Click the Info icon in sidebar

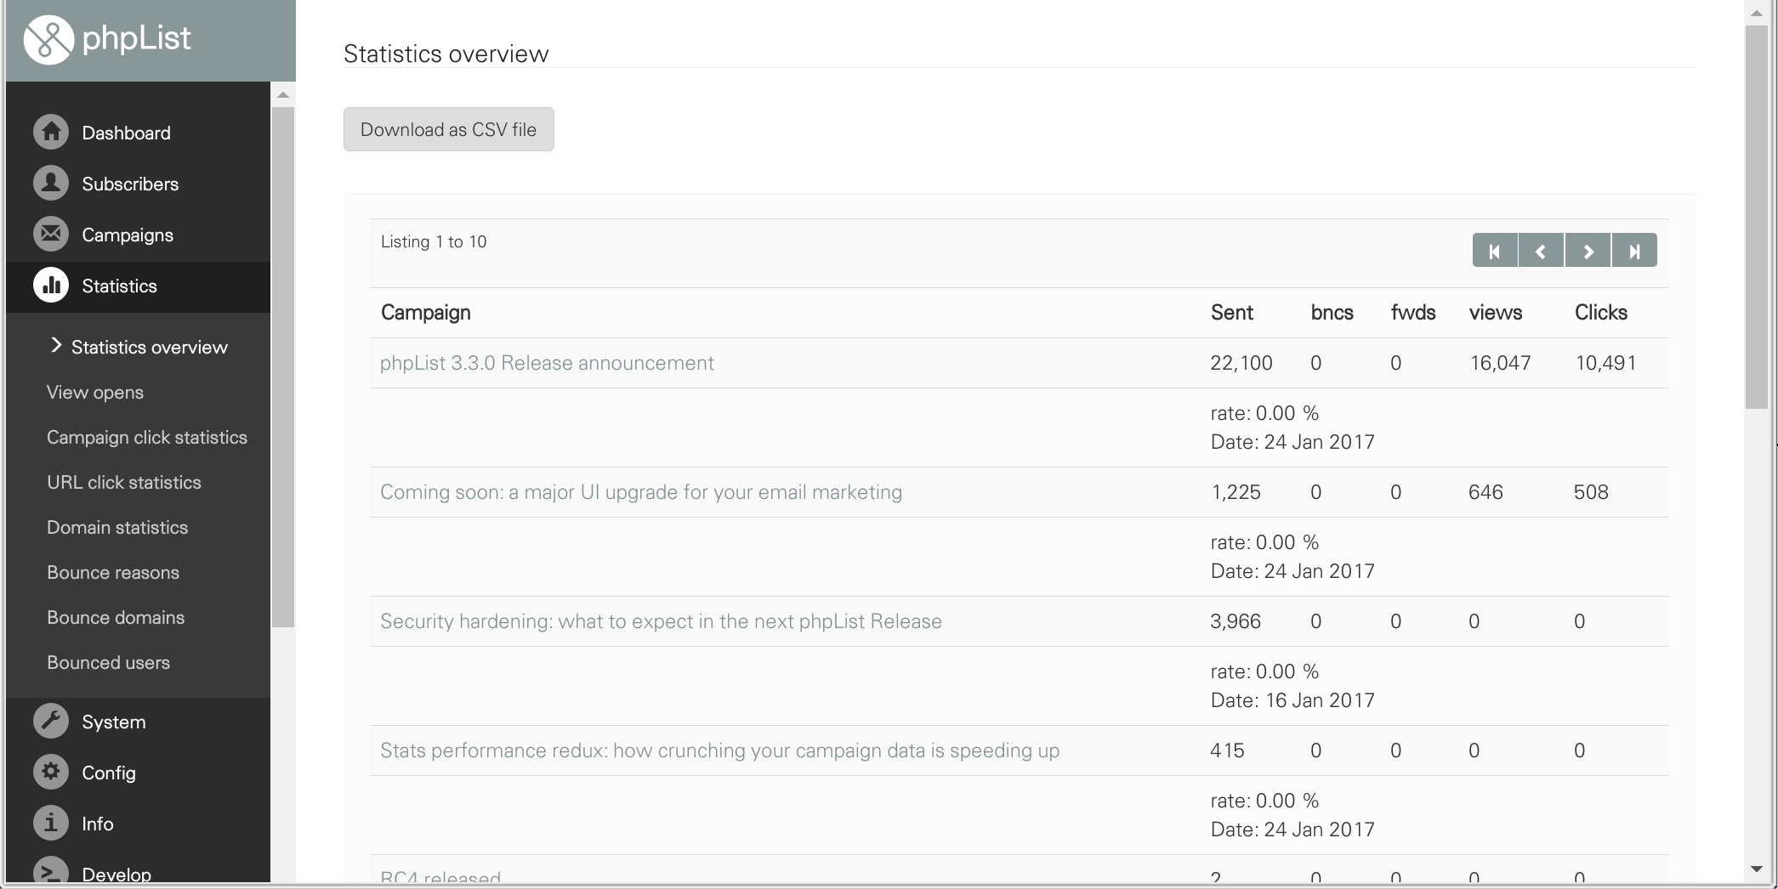pos(51,824)
